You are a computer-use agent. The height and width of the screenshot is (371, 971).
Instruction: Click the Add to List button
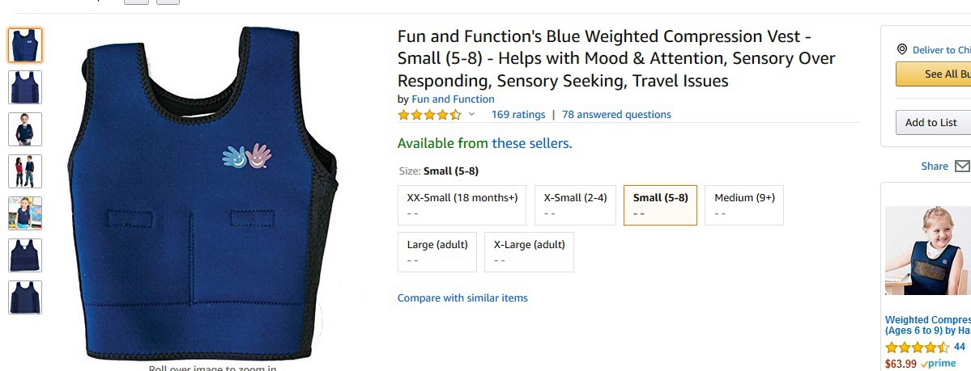[933, 123]
